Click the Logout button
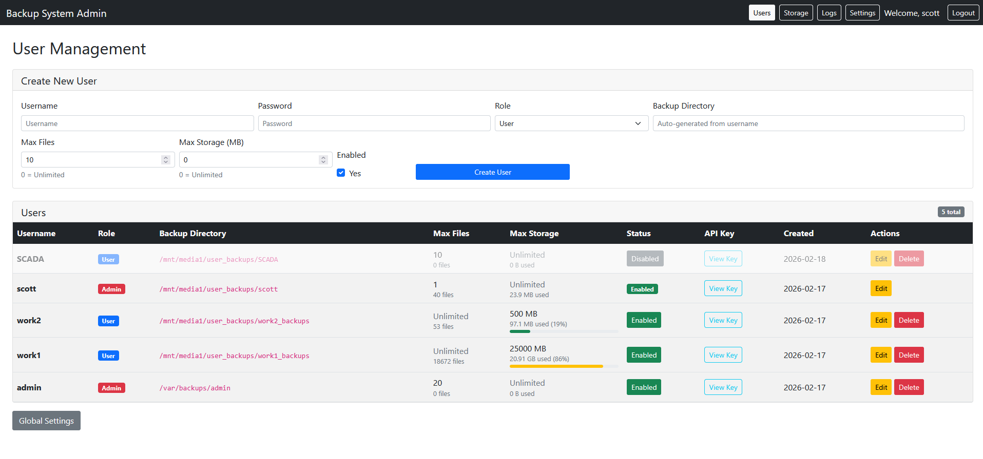This screenshot has height=459, width=983. [x=963, y=13]
